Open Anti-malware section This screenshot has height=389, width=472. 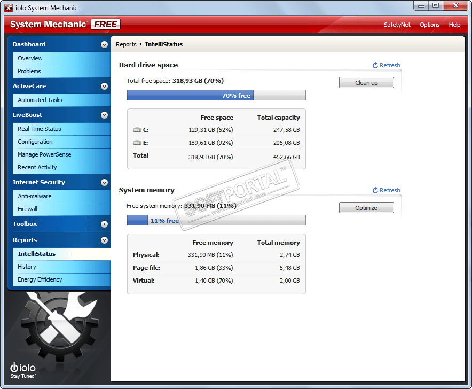click(62, 196)
